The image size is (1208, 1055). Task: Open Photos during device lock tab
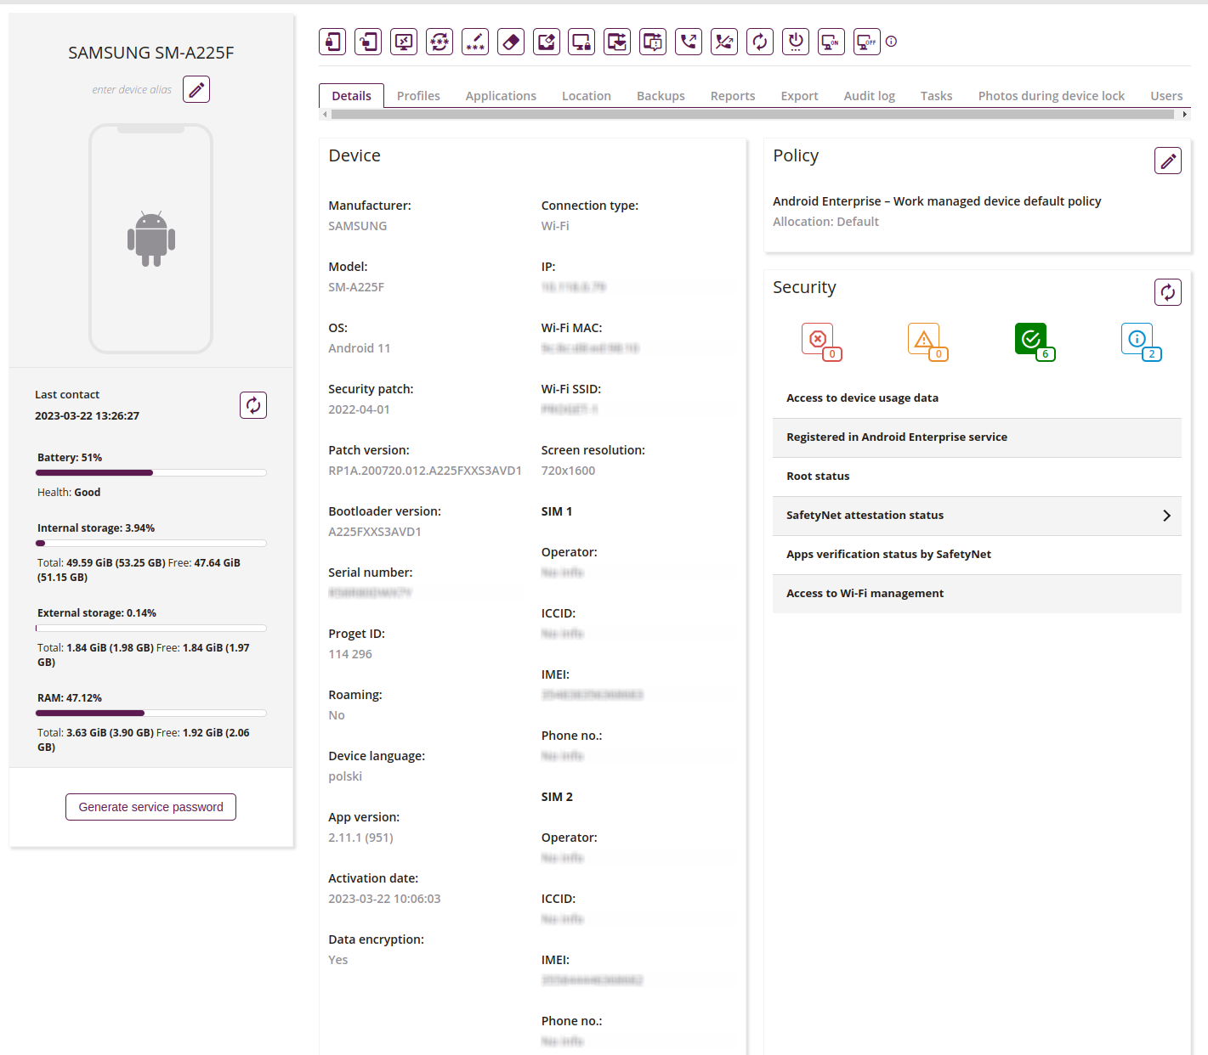point(1051,96)
